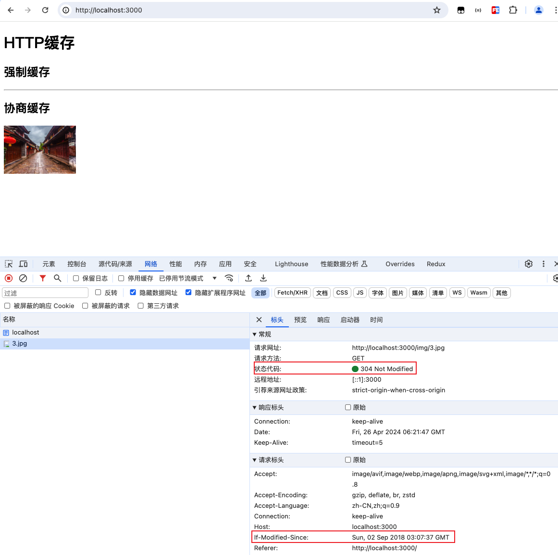Click the export HAR download icon
The height and width of the screenshot is (555, 558).
pos(263,278)
